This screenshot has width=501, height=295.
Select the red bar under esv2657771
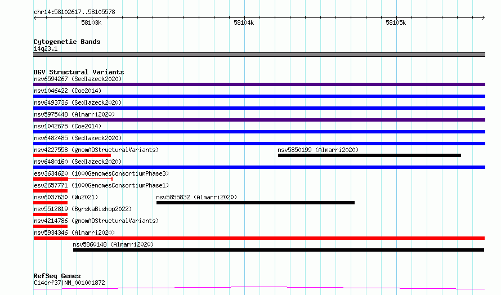pos(51,191)
